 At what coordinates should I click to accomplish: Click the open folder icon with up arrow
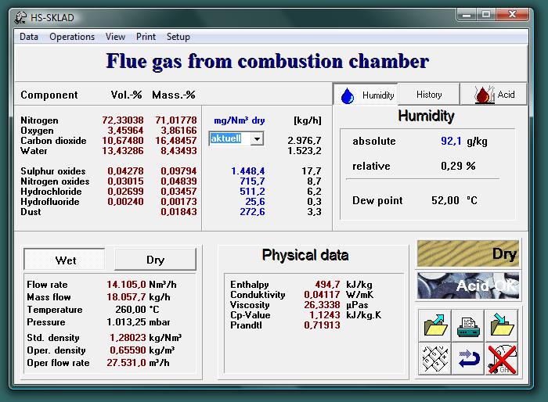(x=433, y=325)
